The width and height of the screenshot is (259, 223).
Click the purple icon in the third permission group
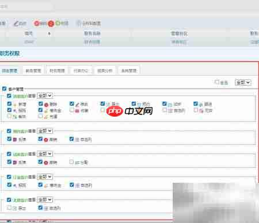15,163
